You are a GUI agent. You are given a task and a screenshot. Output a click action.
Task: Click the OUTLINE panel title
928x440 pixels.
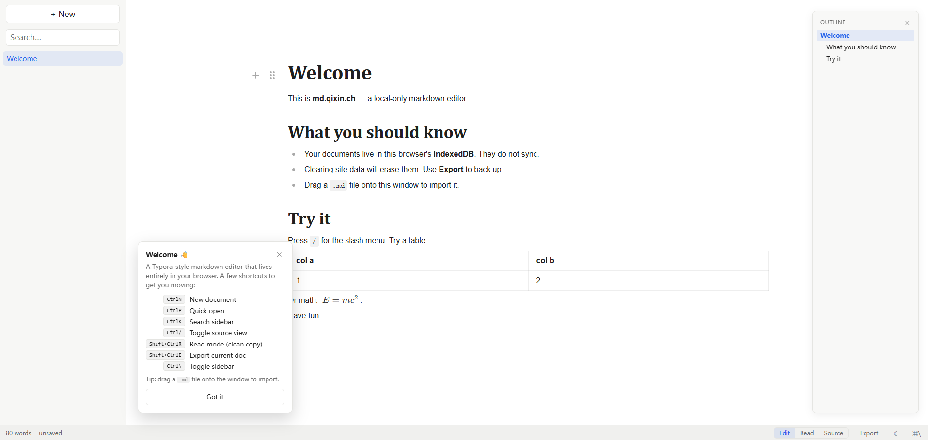point(833,22)
